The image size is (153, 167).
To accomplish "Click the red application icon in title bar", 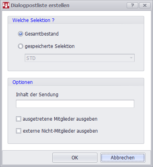I will pyautogui.click(x=6, y=5).
